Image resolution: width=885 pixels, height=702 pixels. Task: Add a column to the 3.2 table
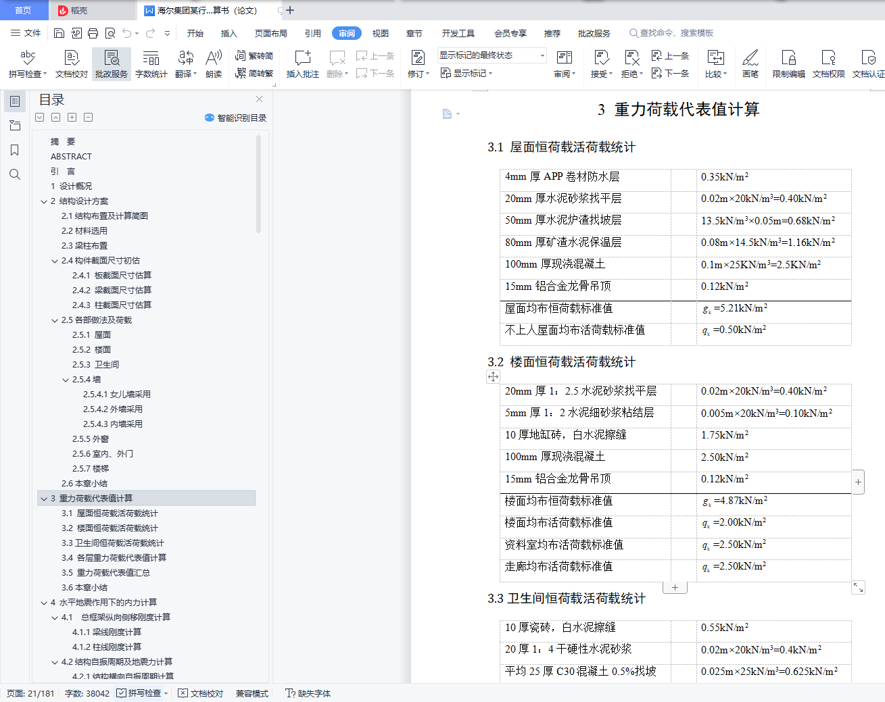pyautogui.click(x=859, y=482)
